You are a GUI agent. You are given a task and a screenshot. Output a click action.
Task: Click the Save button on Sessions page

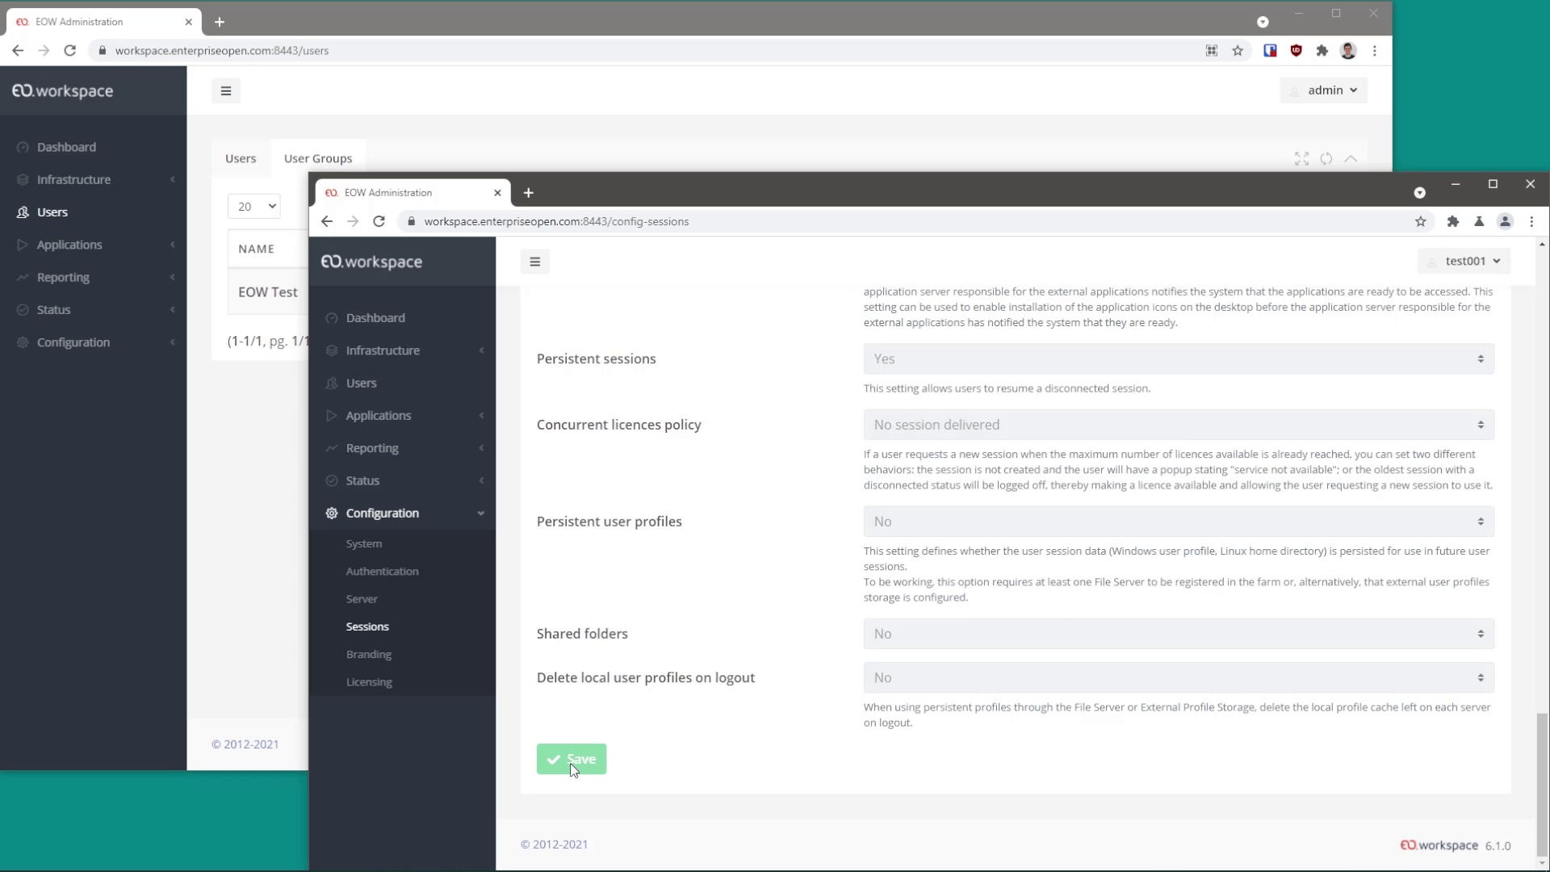coord(571,759)
